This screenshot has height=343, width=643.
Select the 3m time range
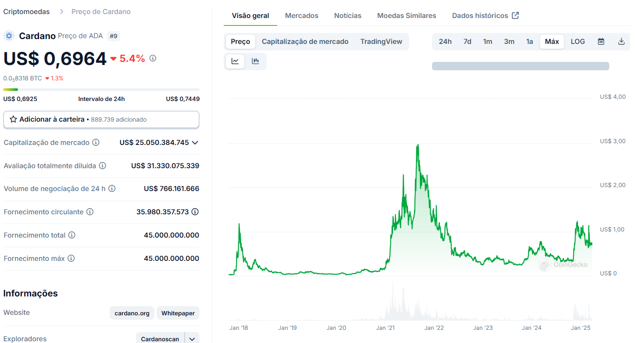coord(509,41)
